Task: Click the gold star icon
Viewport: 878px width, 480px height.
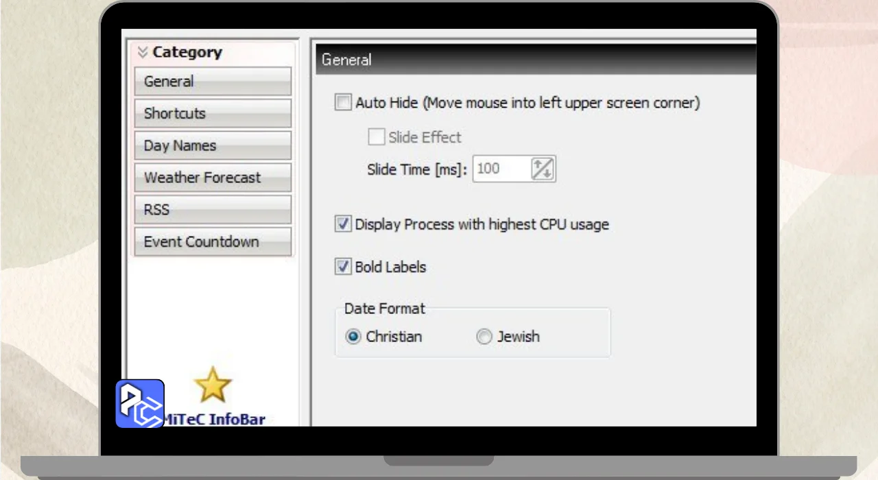Action: [x=213, y=385]
